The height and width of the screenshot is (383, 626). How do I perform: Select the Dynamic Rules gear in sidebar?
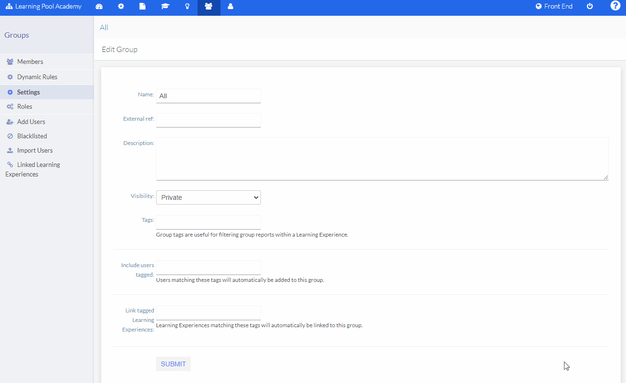click(x=38, y=77)
